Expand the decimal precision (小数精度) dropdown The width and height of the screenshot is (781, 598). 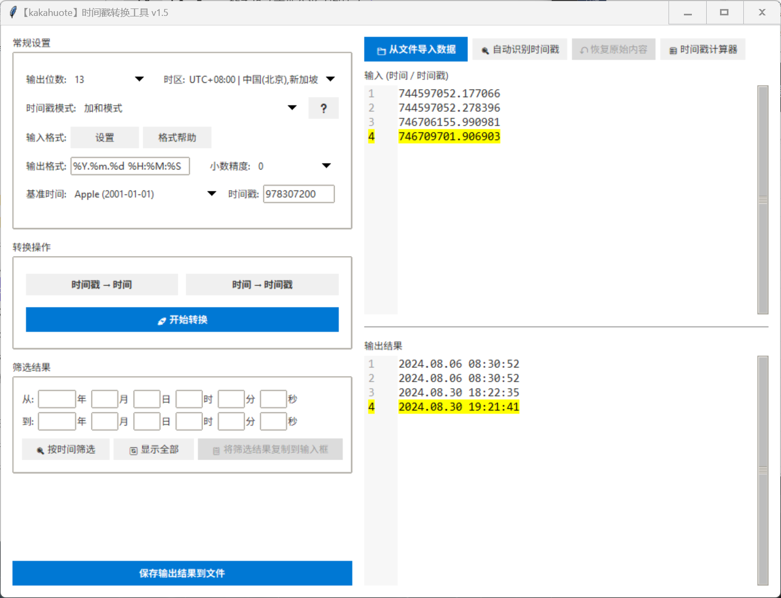pyautogui.click(x=326, y=166)
